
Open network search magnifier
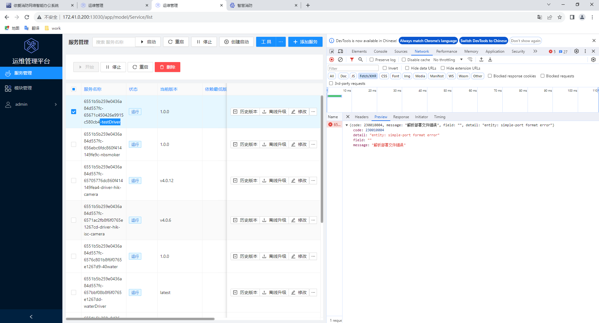[361, 60]
